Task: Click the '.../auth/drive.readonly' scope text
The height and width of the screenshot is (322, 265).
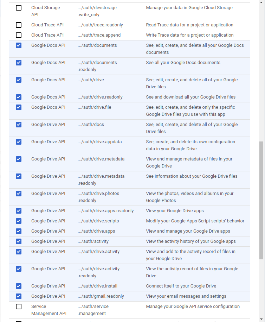Action: pyautogui.click(x=100, y=97)
